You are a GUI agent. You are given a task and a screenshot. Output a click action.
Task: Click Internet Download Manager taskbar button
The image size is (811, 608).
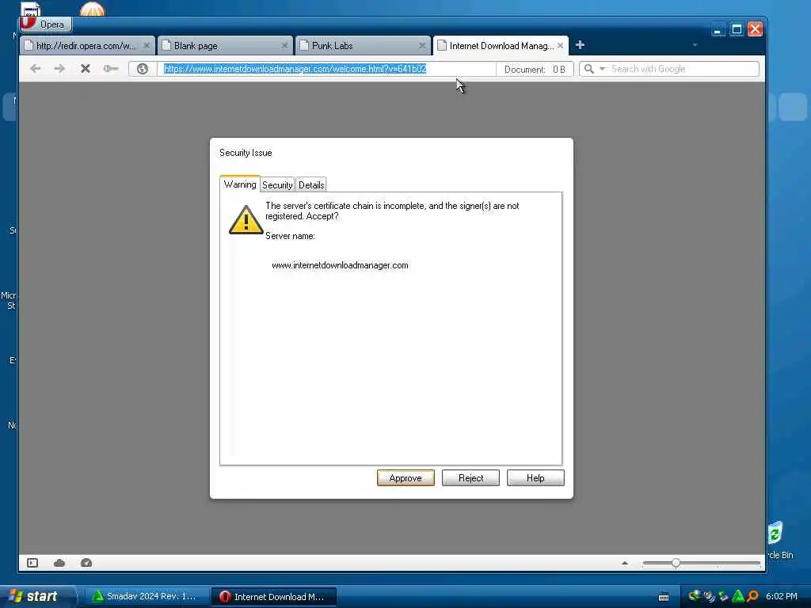click(x=273, y=596)
